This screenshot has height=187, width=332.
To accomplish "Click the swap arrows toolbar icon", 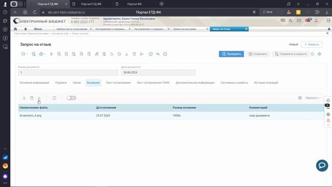I will coord(158,54).
